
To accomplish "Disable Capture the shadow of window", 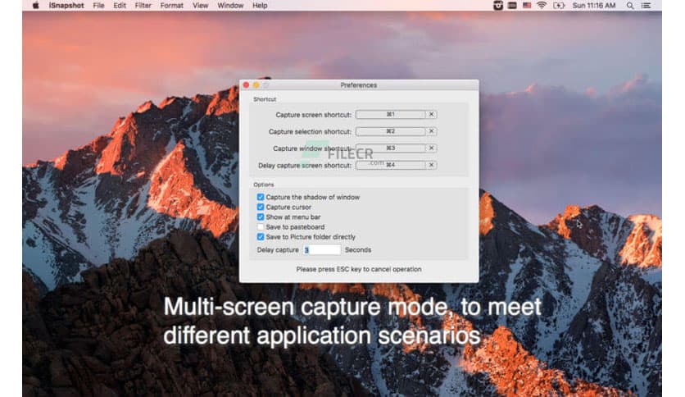I will 261,197.
